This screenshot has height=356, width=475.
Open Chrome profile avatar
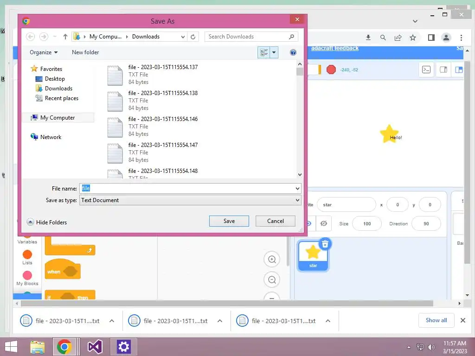click(x=446, y=38)
